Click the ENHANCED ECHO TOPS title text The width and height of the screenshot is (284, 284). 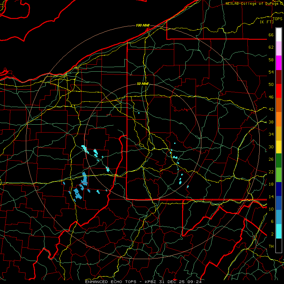(111, 282)
